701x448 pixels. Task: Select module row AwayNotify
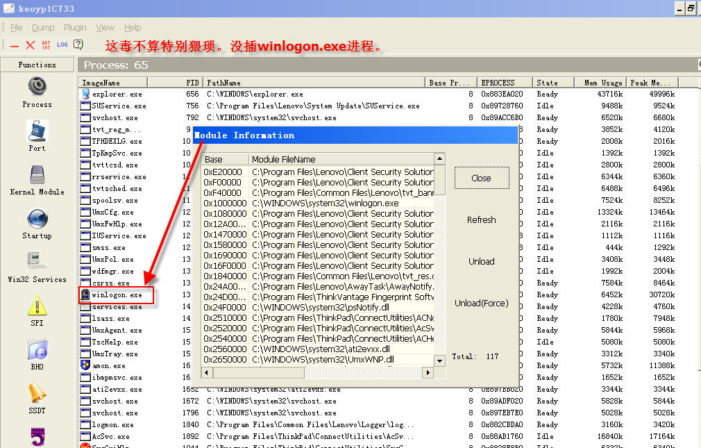318,286
